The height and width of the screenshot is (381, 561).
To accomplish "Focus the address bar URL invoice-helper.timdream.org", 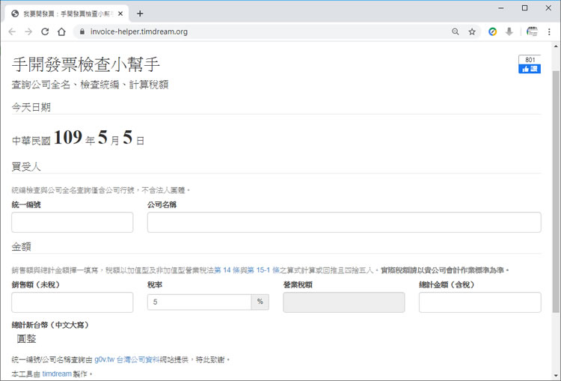I will (139, 31).
